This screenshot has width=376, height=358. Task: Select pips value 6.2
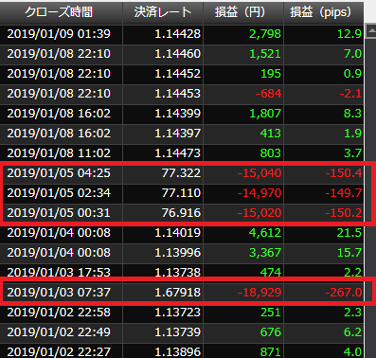[x=352, y=331]
